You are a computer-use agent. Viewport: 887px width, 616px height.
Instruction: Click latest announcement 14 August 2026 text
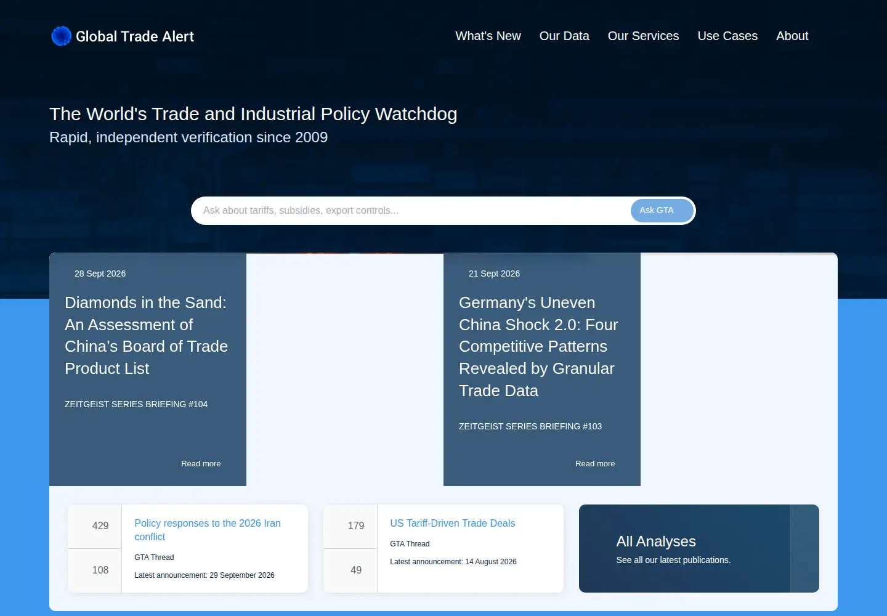tap(453, 562)
